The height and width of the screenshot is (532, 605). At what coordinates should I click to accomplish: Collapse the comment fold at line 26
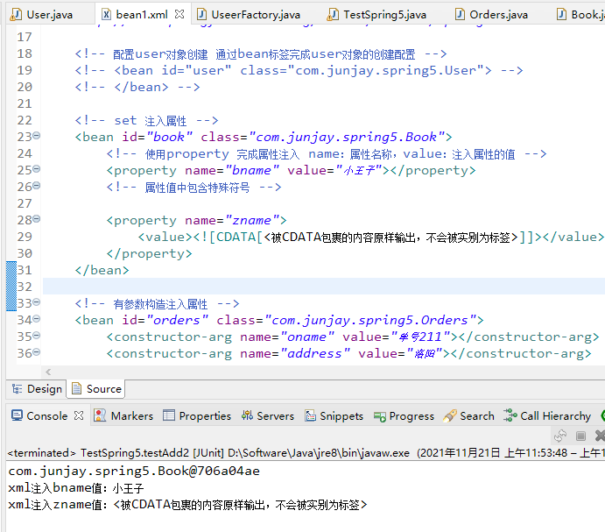click(36, 186)
